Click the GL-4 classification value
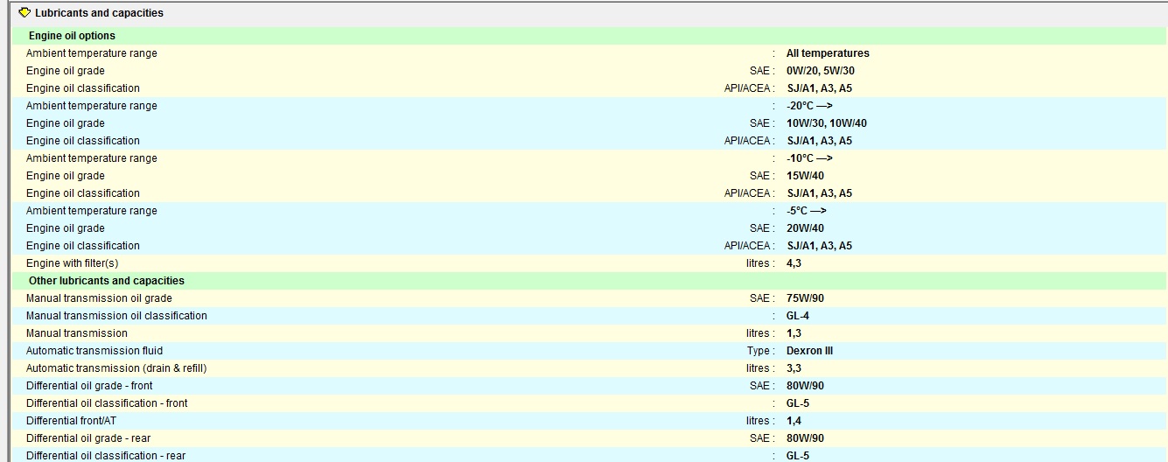 (x=797, y=316)
